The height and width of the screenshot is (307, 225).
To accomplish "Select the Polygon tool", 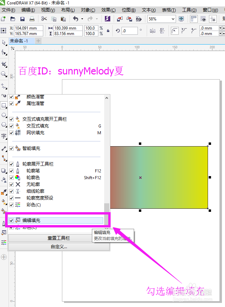I will [4, 125].
